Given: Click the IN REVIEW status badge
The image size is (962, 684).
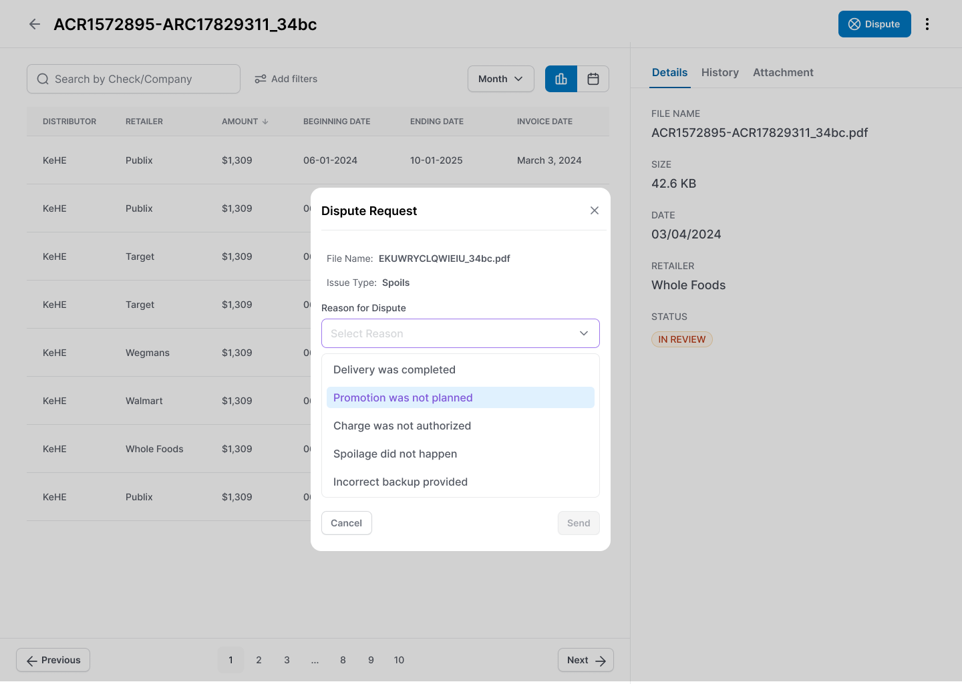Looking at the screenshot, I should coord(682,339).
